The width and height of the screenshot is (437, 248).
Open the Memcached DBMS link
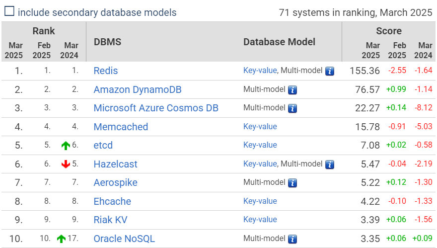click(121, 127)
